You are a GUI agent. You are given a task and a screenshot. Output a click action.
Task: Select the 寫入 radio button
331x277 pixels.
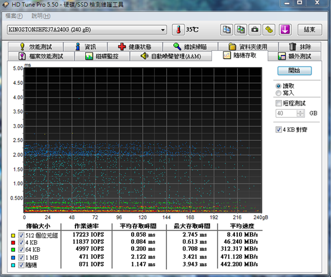(x=279, y=93)
